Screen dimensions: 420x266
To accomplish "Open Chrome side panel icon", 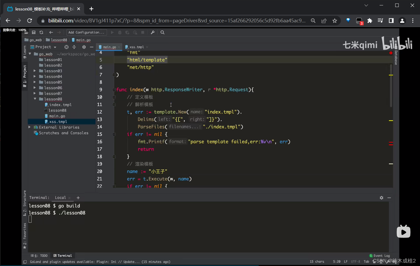I will tap(391, 21).
